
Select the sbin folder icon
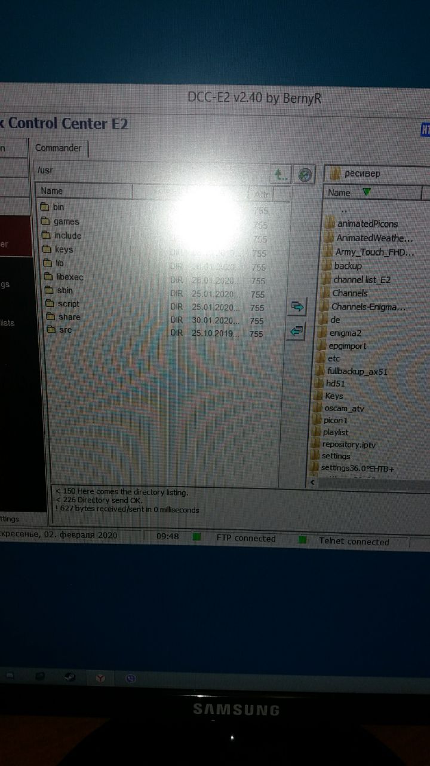(x=49, y=291)
